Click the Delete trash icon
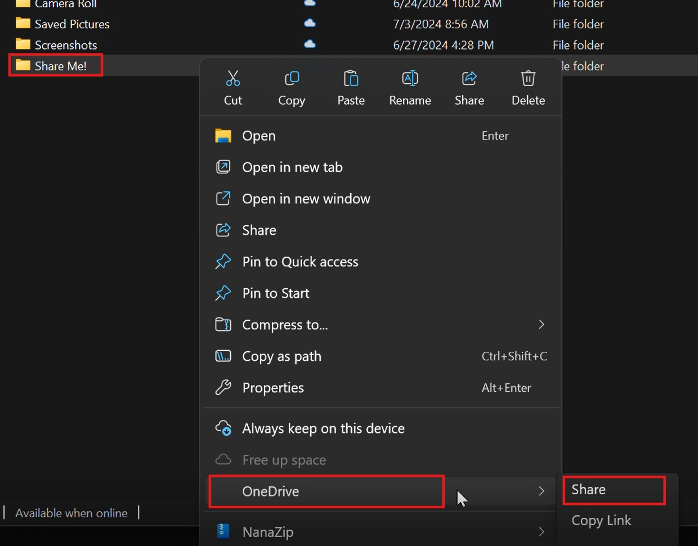The image size is (698, 546). [528, 79]
